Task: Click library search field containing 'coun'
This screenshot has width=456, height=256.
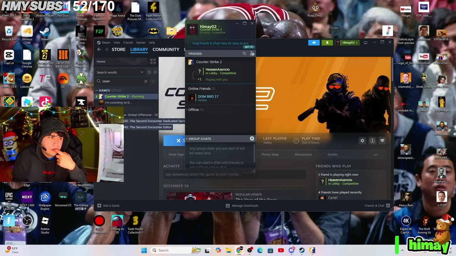Action: click(x=122, y=81)
